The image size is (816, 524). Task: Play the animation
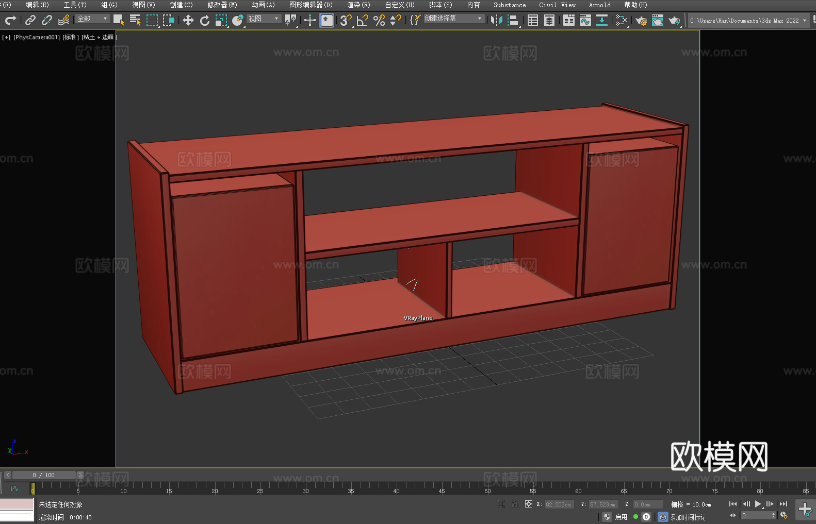[x=758, y=504]
